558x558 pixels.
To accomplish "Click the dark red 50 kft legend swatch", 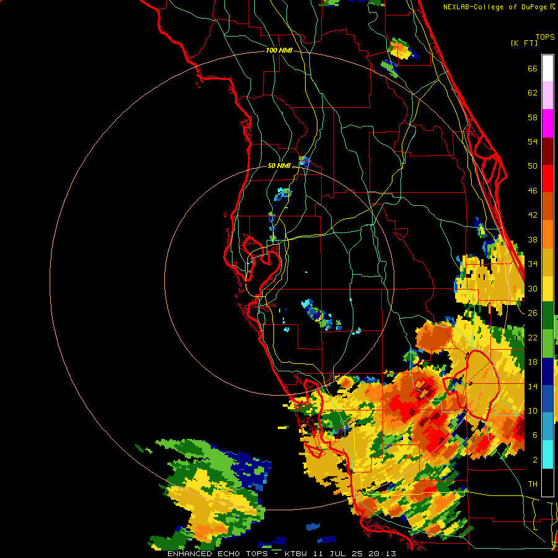I will click(x=547, y=151).
